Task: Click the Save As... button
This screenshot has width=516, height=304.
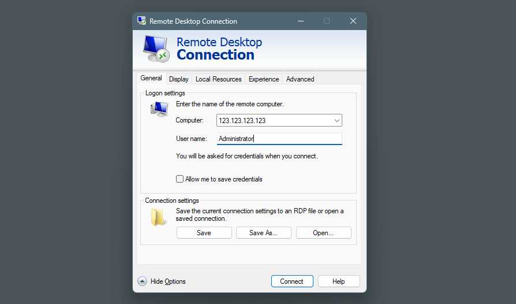Action: (263, 233)
